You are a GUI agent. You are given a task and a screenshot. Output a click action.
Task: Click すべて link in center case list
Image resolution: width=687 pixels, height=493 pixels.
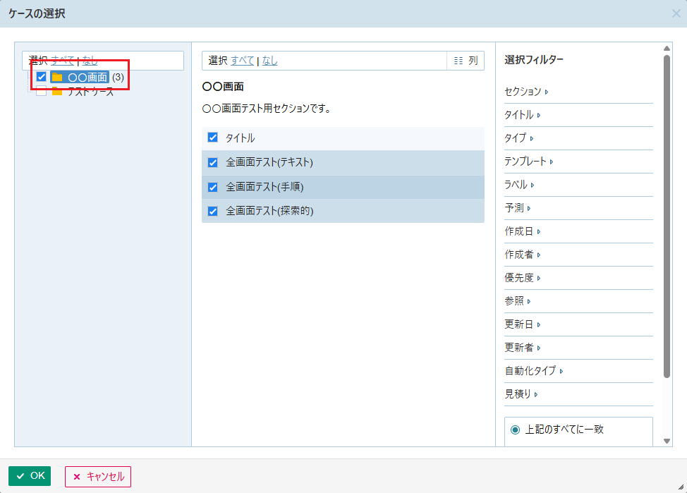[x=242, y=61]
